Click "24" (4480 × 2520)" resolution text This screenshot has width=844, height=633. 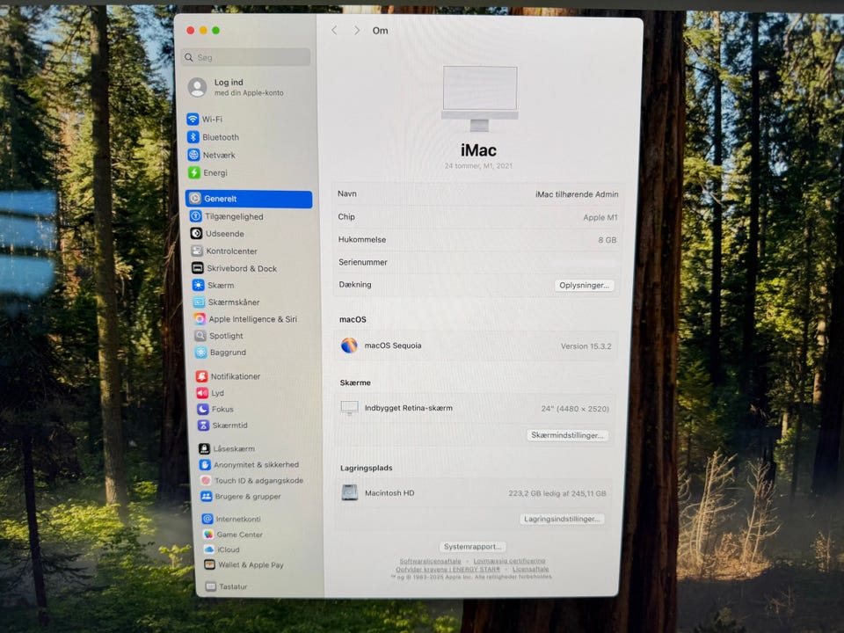[x=575, y=409]
